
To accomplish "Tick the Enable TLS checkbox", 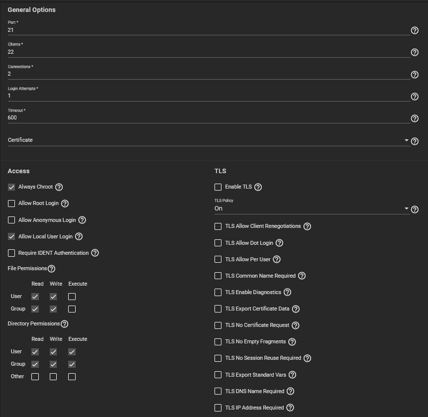I will (x=218, y=187).
